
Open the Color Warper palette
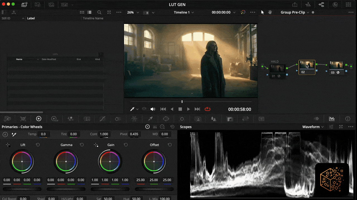pos(134,119)
